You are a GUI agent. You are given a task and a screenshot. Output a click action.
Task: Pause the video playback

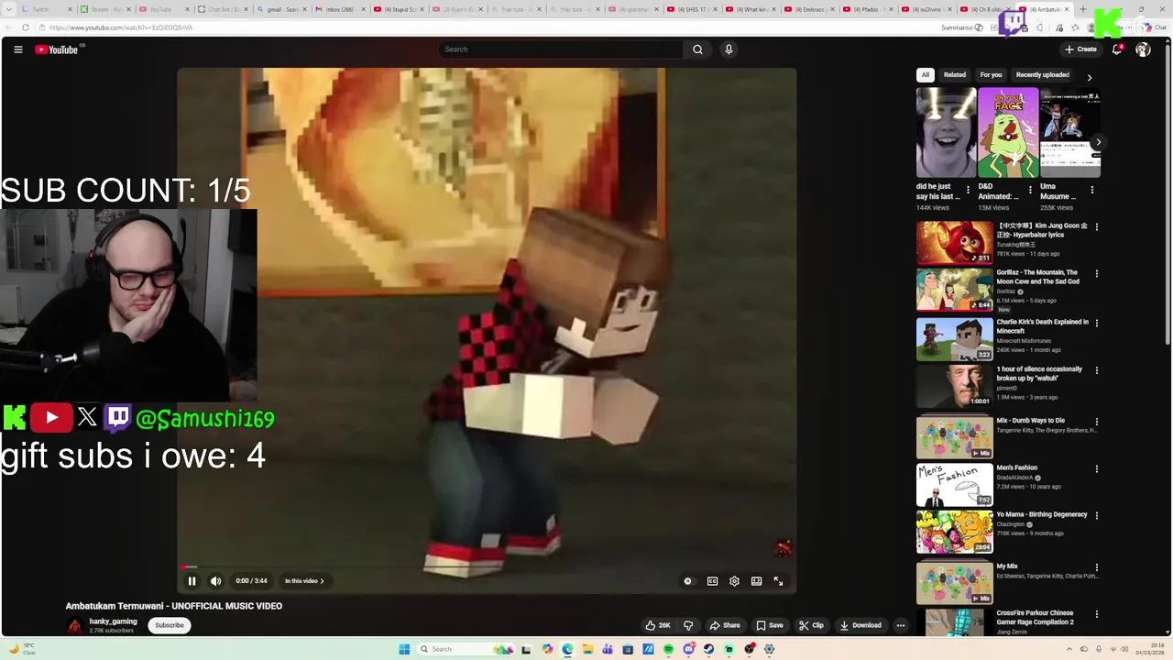[x=192, y=581]
